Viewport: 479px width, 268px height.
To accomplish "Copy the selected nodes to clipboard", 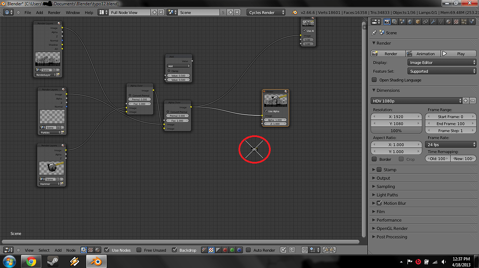I will [326, 250].
